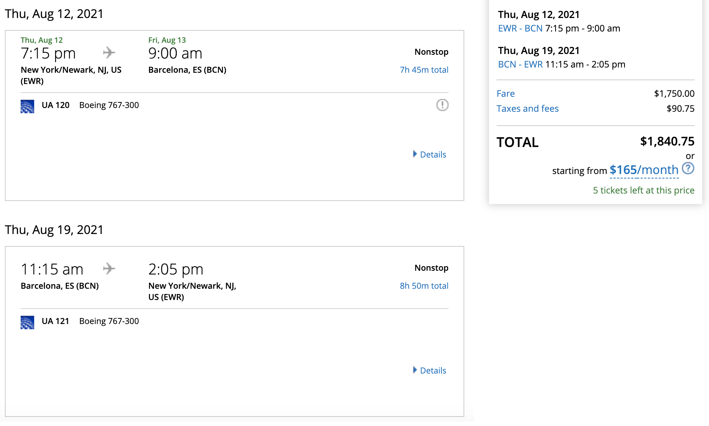
Task: Expand Details for the Aug 19 flight
Action: click(x=429, y=370)
